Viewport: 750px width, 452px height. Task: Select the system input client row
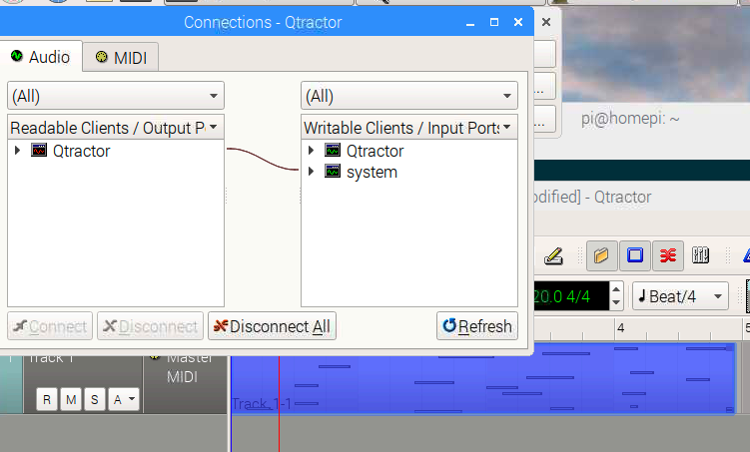click(409, 172)
